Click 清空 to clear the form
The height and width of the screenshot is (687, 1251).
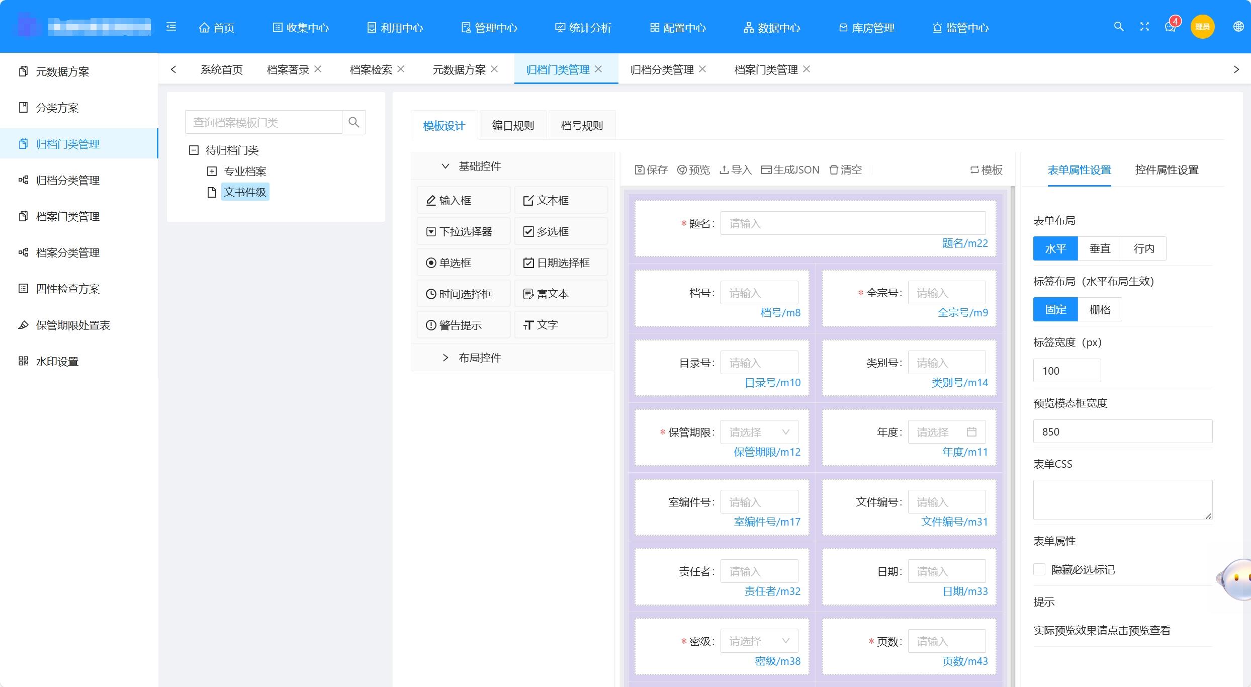(x=846, y=170)
